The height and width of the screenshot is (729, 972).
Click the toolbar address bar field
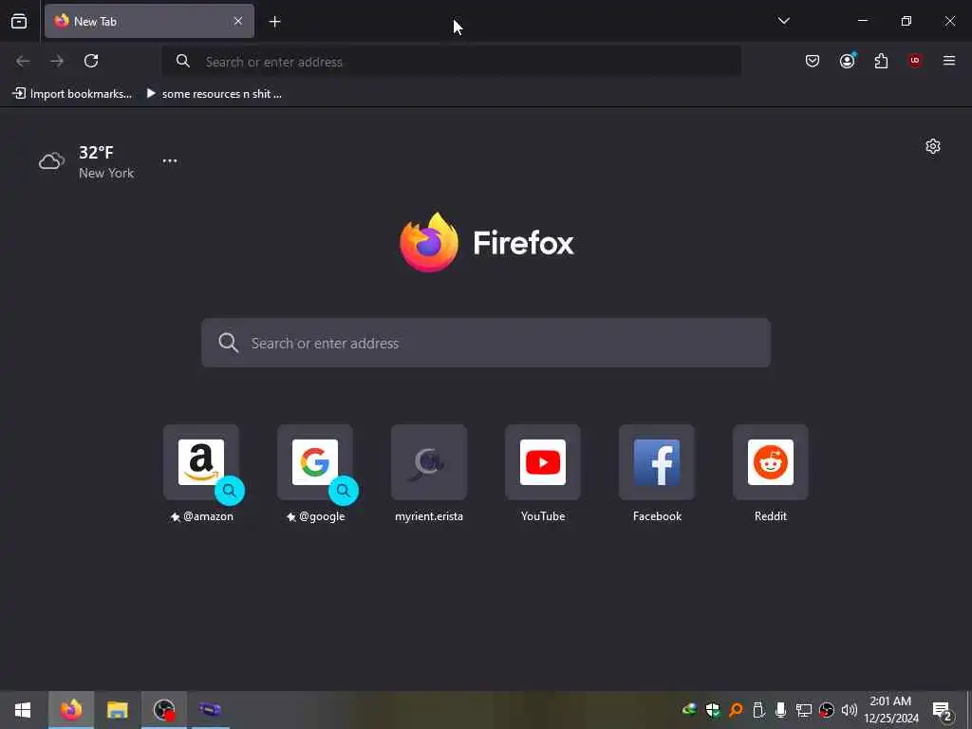pos(451,62)
